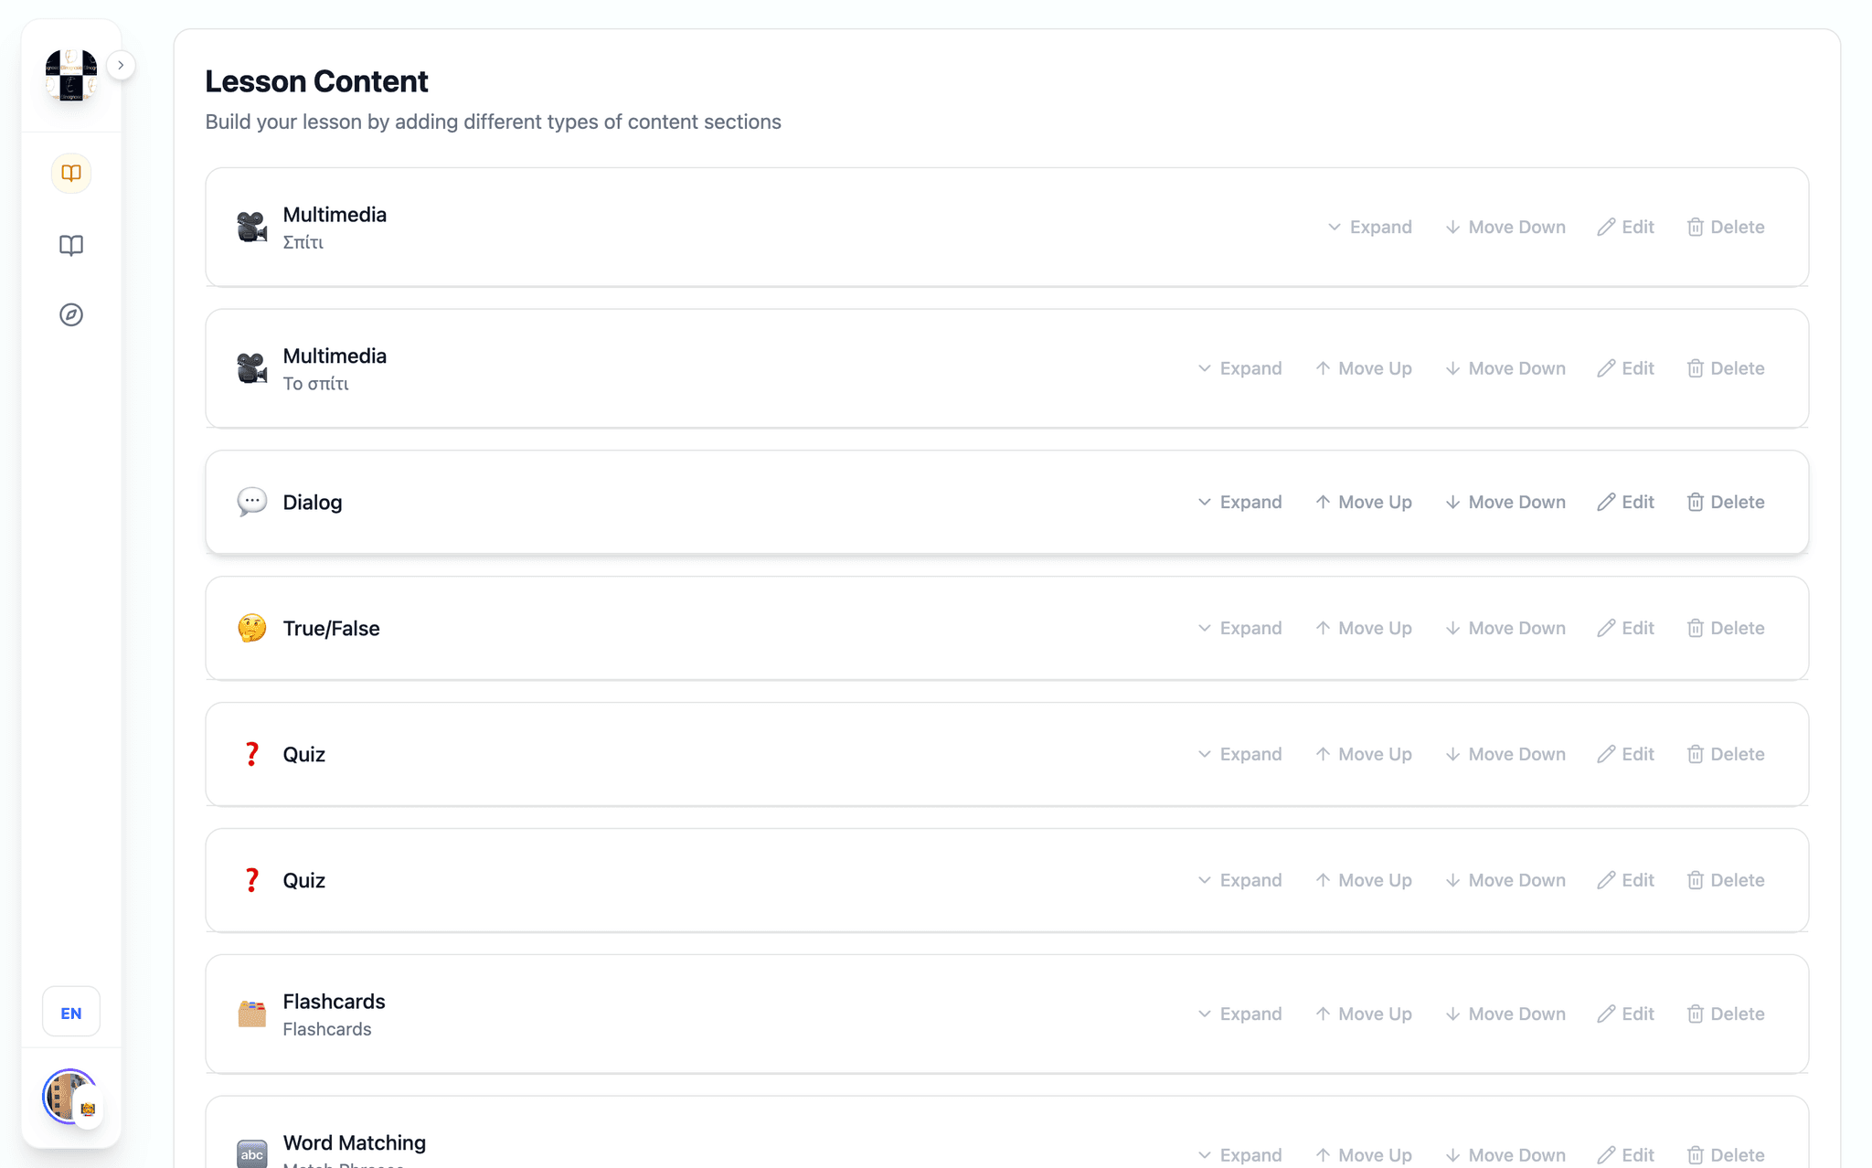Open the highlighted orange book sidebar icon
Image resolution: width=1872 pixels, height=1168 pixels.
click(71, 173)
